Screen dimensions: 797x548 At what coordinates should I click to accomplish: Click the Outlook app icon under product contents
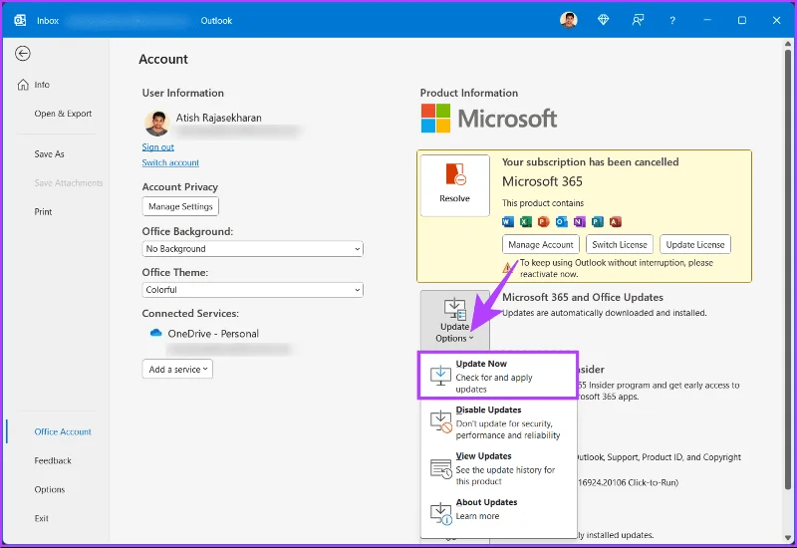[x=561, y=221]
